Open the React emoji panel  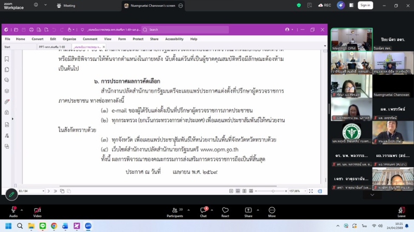[x=225, y=212]
